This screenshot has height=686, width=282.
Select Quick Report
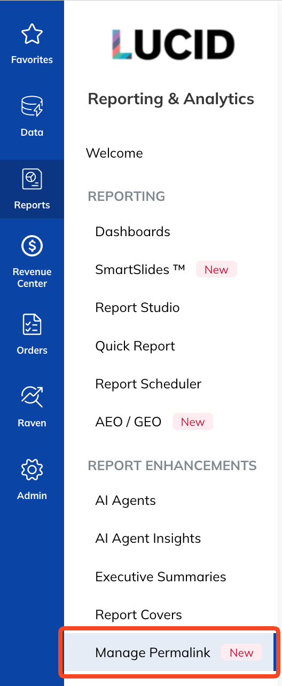[135, 346]
